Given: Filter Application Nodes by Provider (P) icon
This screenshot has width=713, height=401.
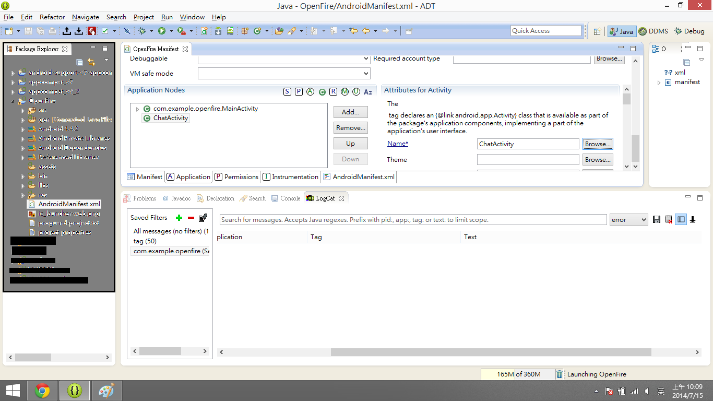Looking at the screenshot, I should point(299,92).
